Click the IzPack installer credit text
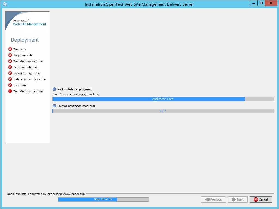279x209 pixels. click(46, 194)
